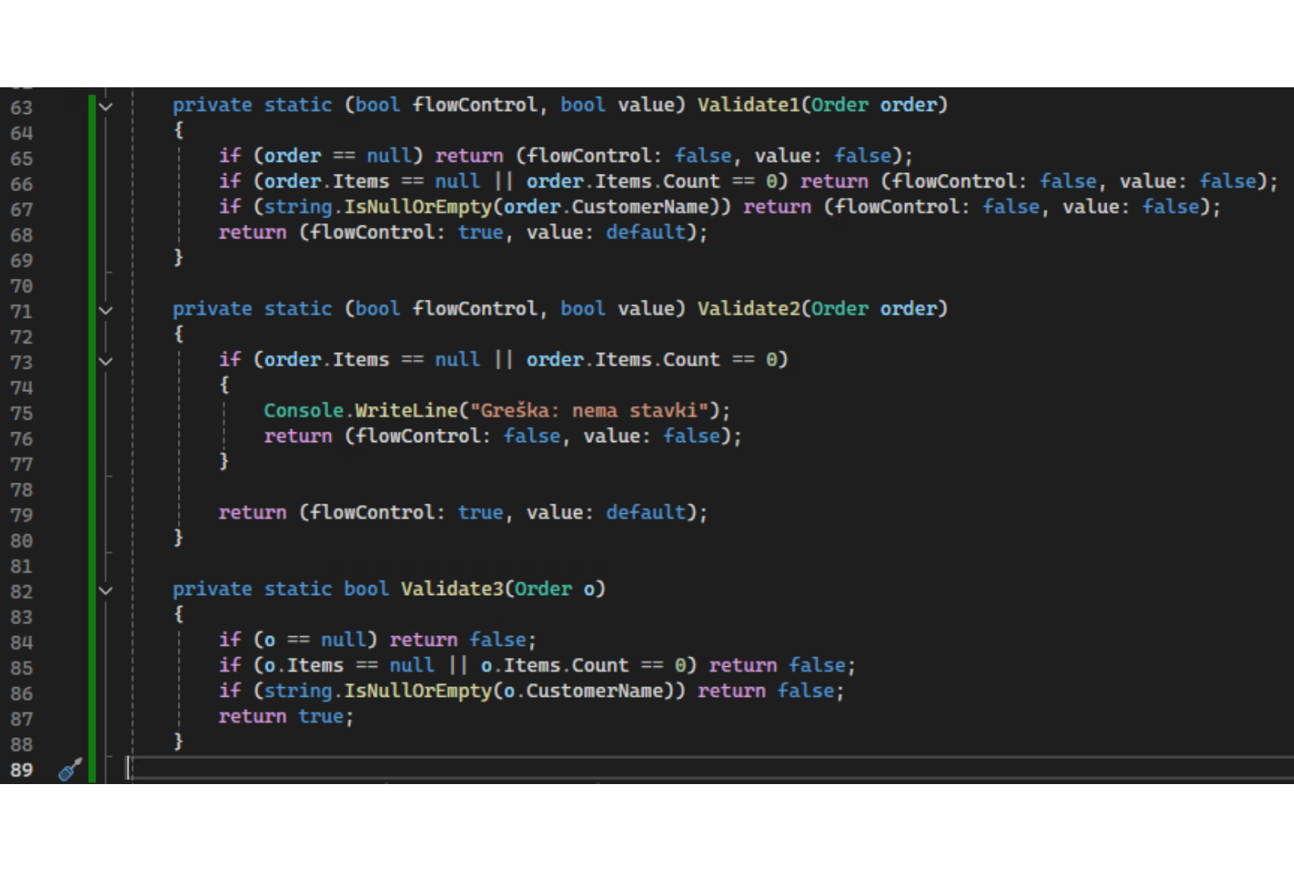
Task: Collapse the Validate3 method fold chevron
Action: [105, 590]
